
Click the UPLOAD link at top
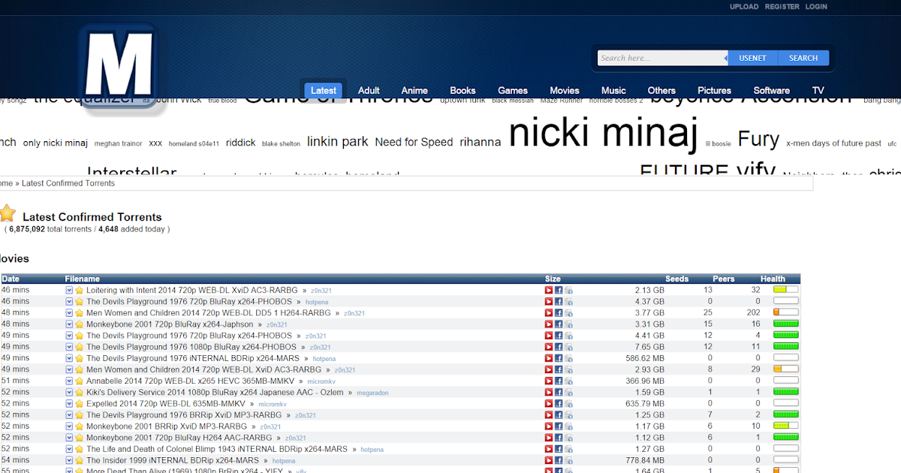(x=744, y=7)
